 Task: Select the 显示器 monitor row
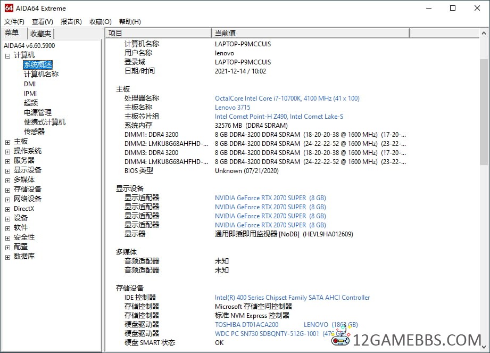tap(239, 234)
